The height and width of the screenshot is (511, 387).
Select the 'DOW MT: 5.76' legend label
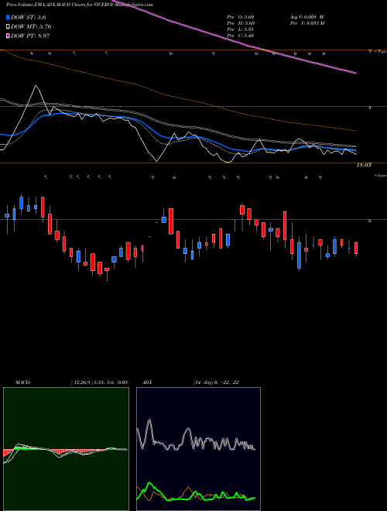(x=31, y=26)
